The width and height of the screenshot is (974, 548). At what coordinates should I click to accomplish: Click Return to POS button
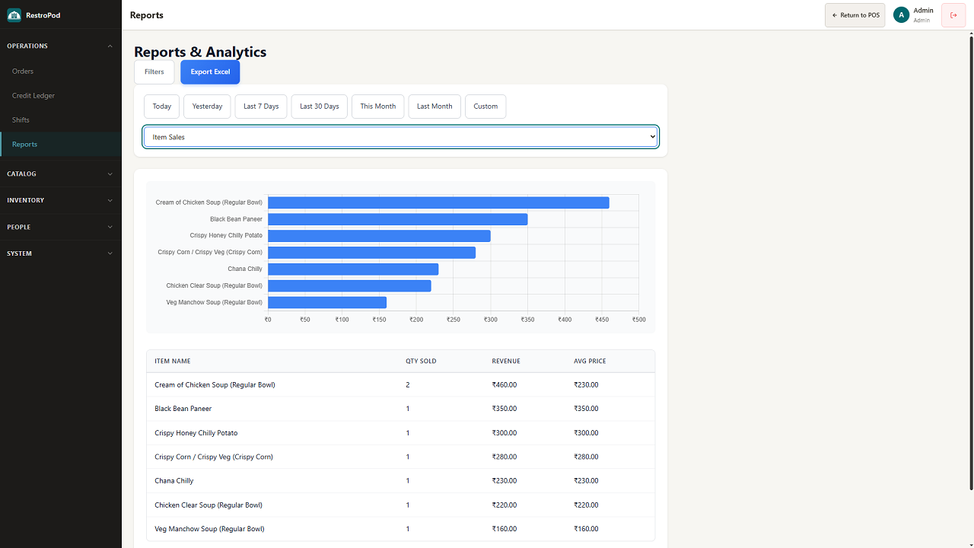(x=855, y=15)
